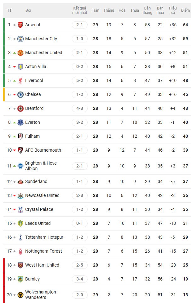Open the Aston Villa team link
The height and width of the screenshot is (303, 191).
coord(36,66)
